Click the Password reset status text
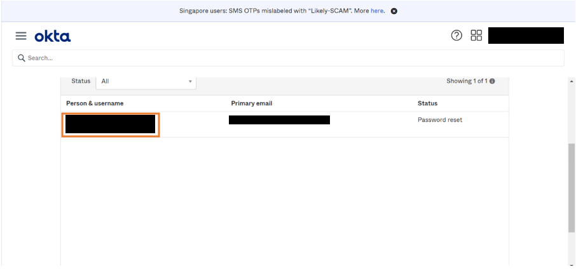Viewport: 576px width, 269px height. [440, 120]
